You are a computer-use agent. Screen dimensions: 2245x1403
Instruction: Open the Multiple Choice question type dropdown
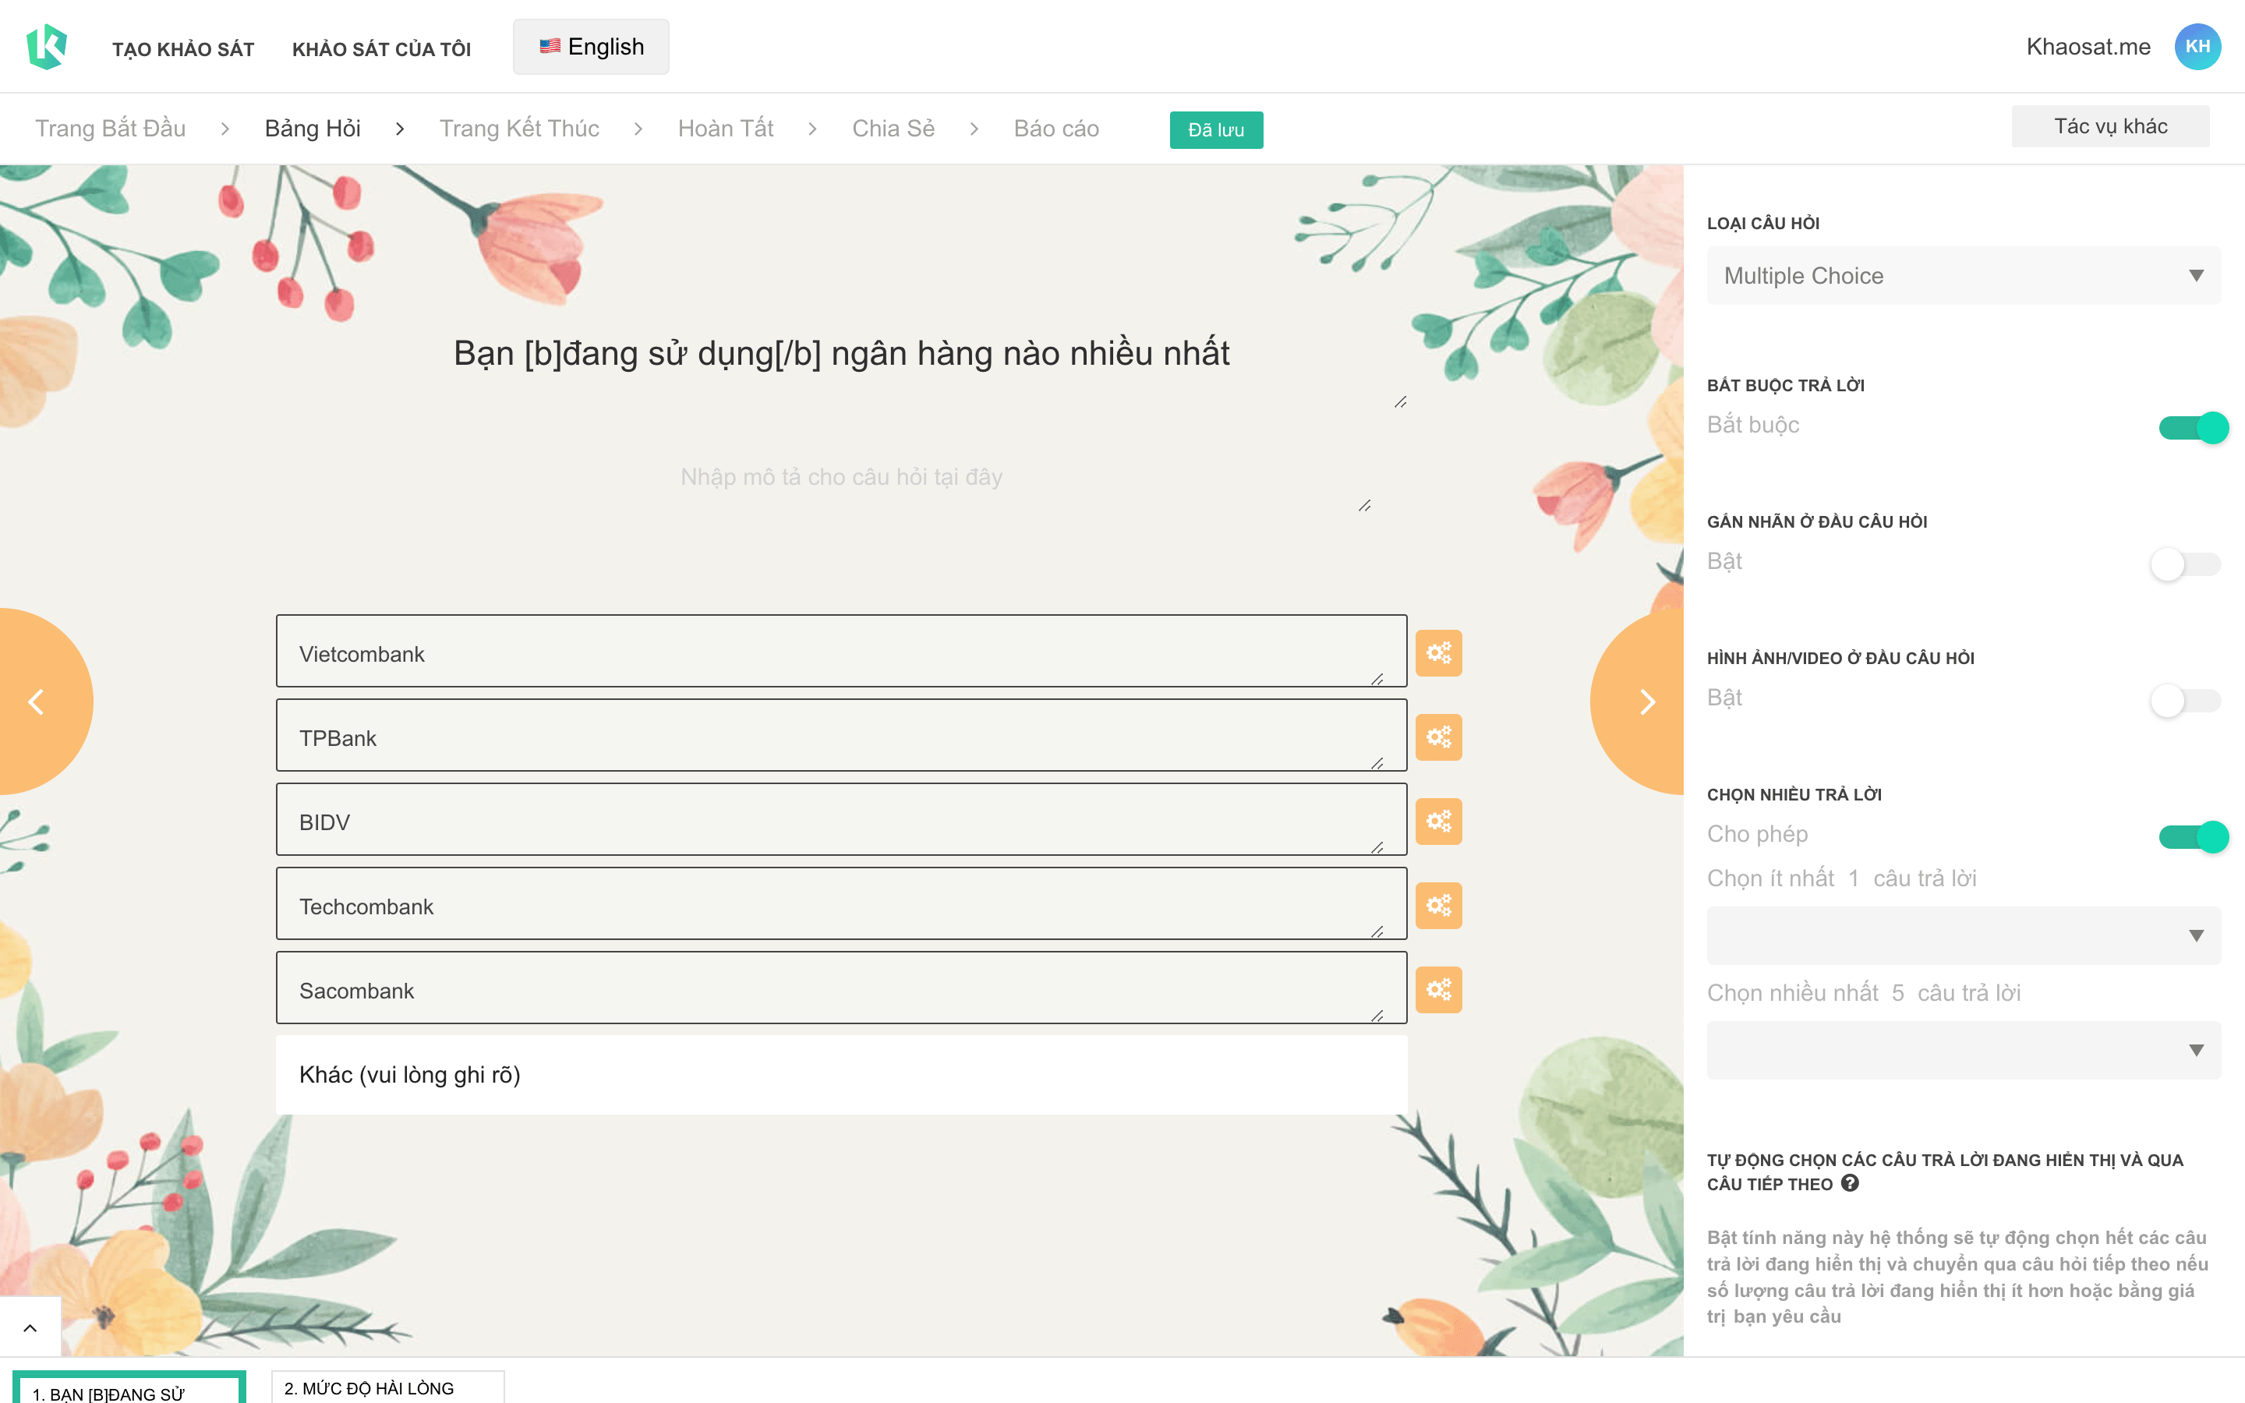(x=1963, y=276)
